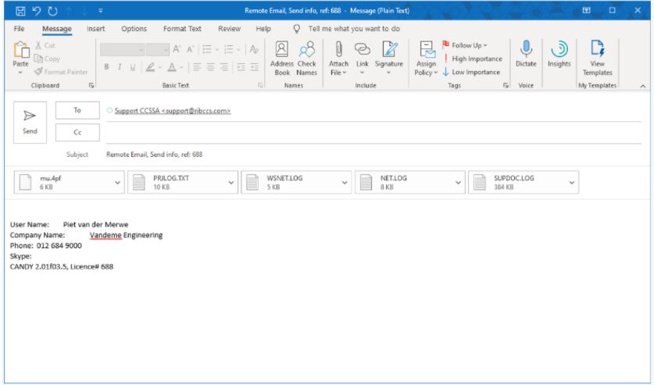This screenshot has width=654, height=385.
Task: Decrease indent
Action: click(241, 67)
